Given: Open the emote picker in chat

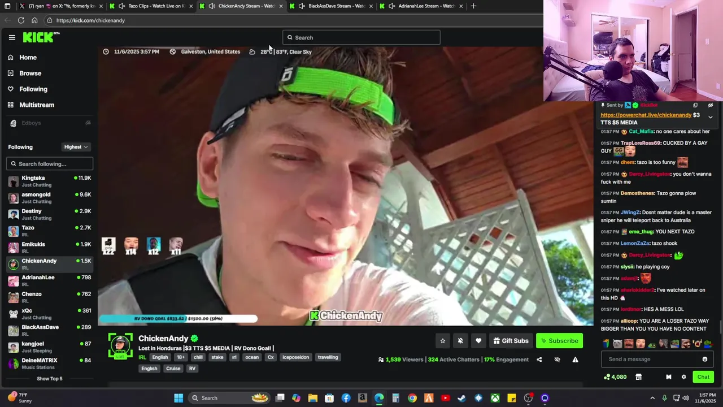Looking at the screenshot, I should tap(704, 359).
